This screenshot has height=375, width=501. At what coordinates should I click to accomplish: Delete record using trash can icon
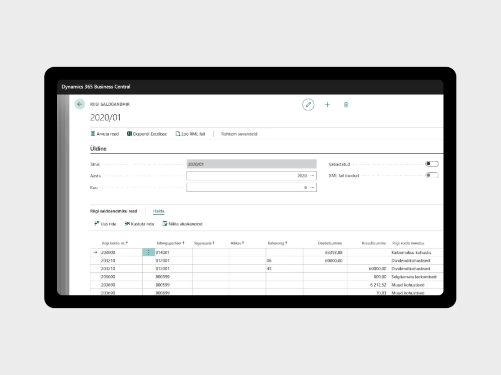(346, 105)
